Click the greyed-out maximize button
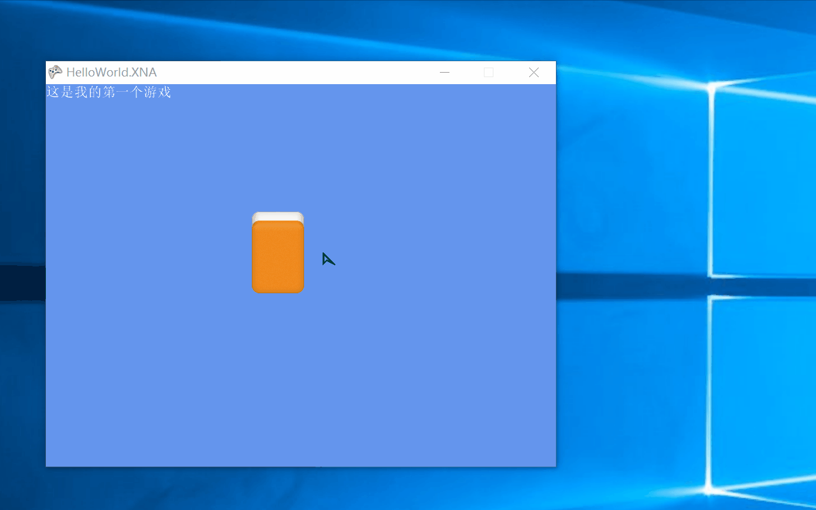The width and height of the screenshot is (816, 510). coord(488,73)
